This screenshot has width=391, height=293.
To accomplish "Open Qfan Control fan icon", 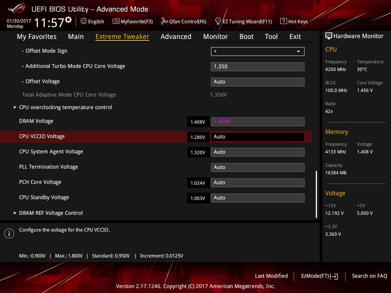I will coord(164,21).
